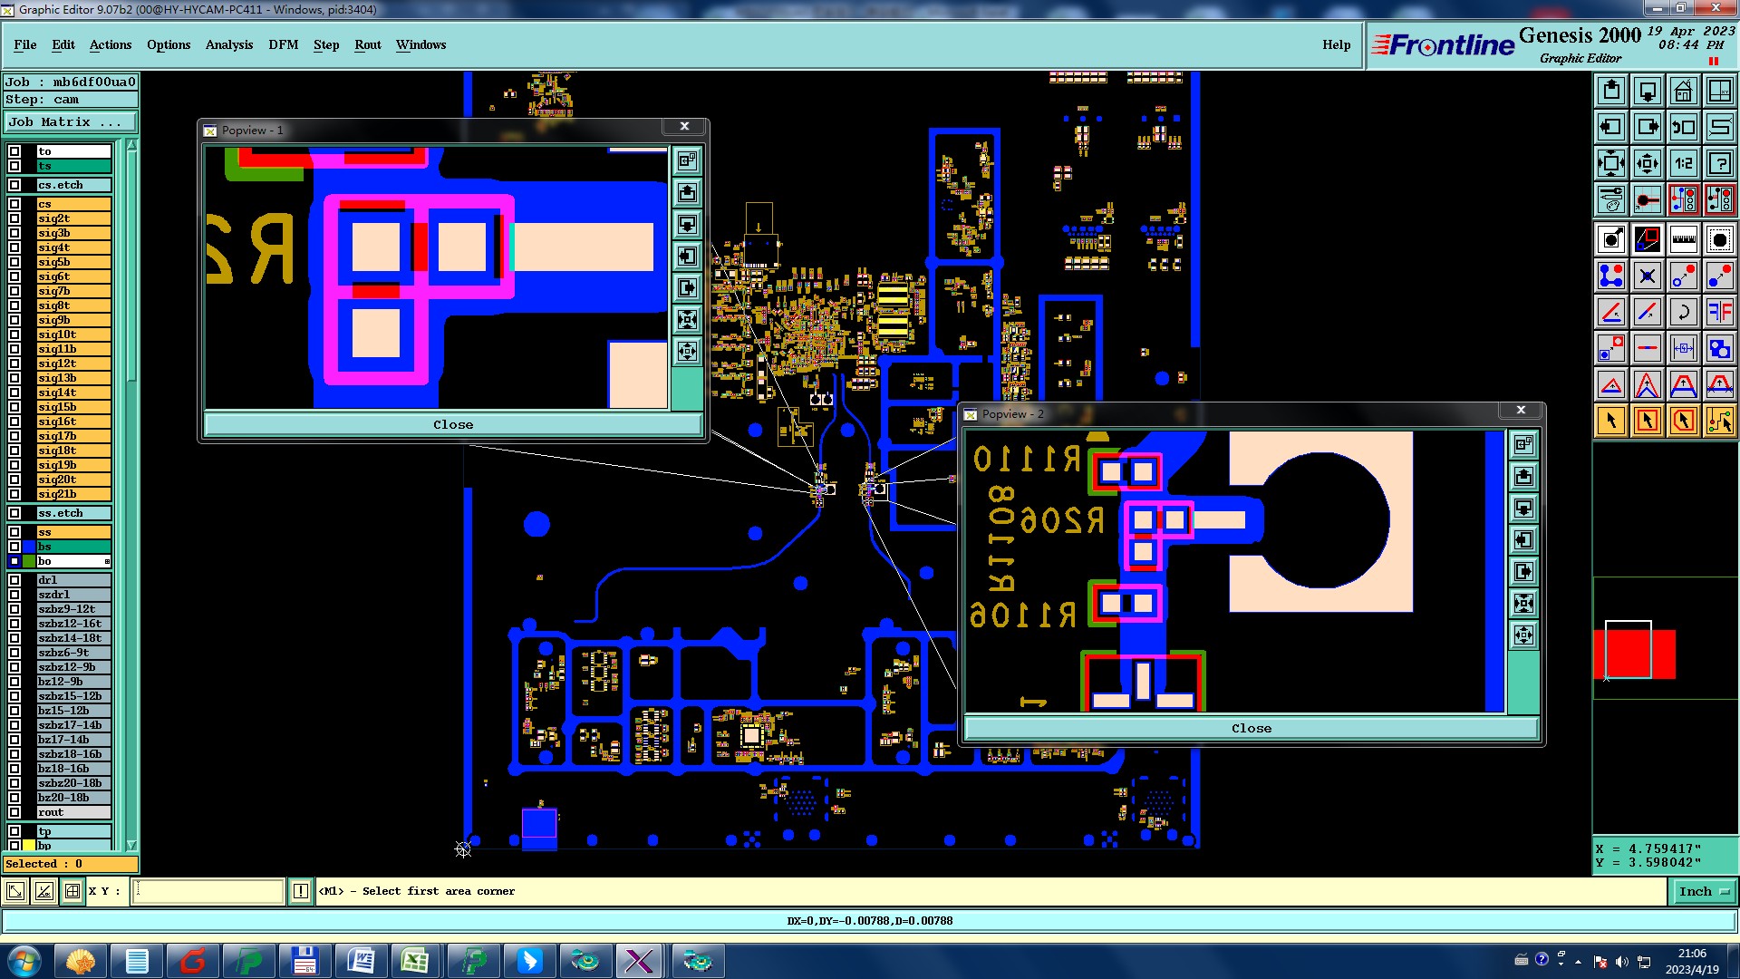Viewport: 1740px width, 979px height.
Task: Enable the sig6t layer checkbox
Action: click(x=14, y=276)
